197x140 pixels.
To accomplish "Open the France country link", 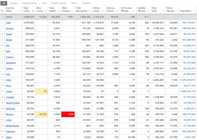I will pos(10,57).
